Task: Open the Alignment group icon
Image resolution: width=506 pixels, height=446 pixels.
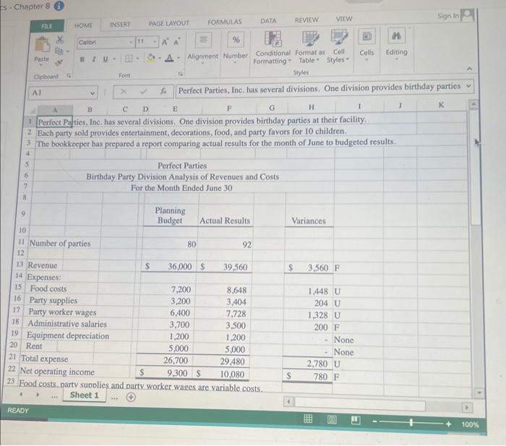Action: [203, 40]
